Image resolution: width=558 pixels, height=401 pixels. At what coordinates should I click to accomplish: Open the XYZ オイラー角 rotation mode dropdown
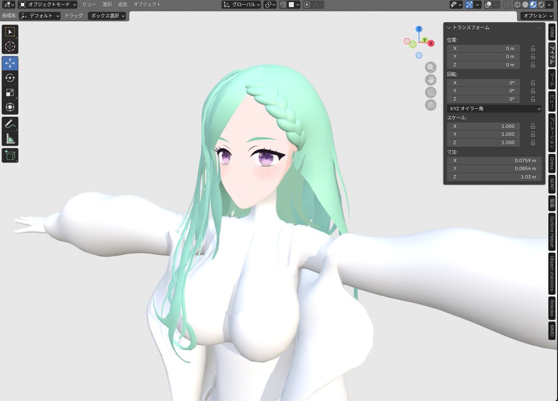(x=494, y=108)
